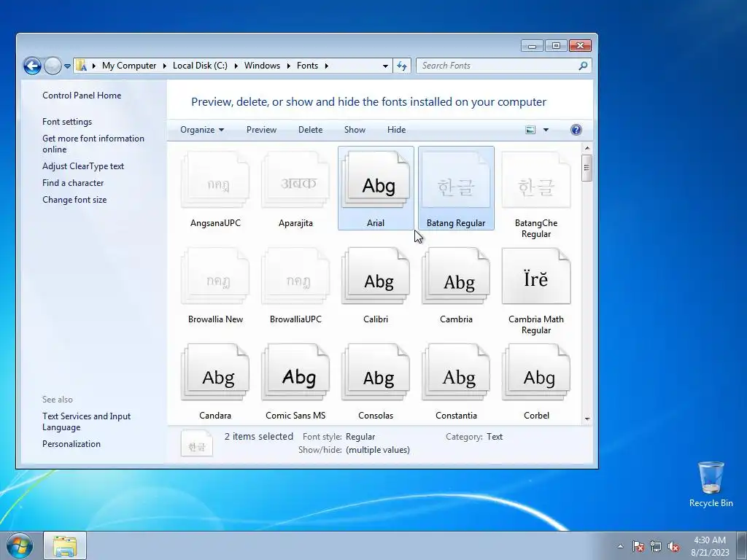Select the Comic Sans MS font icon
The image size is (747, 560).
295,373
